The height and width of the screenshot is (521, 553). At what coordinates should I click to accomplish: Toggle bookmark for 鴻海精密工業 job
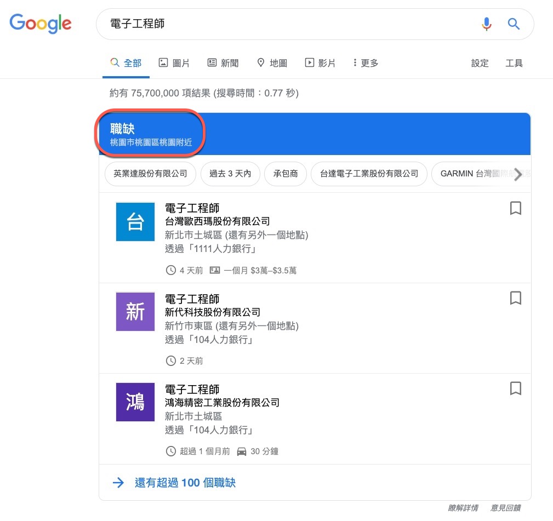point(515,388)
